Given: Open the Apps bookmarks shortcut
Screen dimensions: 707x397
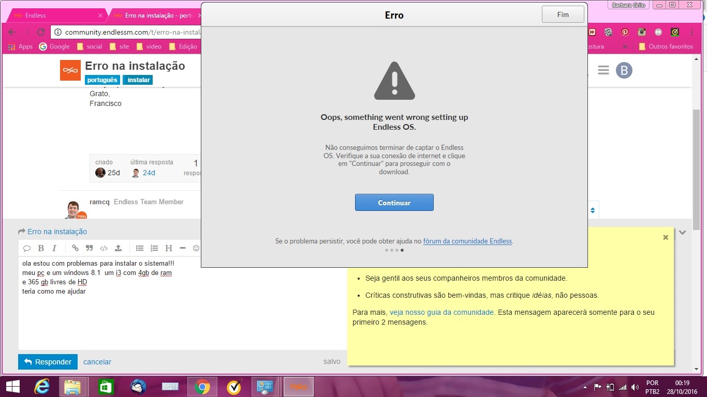Looking at the screenshot, I should (20, 47).
